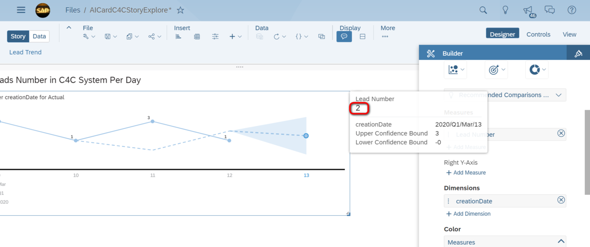Open the copy and paste dropdown
590x247 pixels.
(x=132, y=37)
